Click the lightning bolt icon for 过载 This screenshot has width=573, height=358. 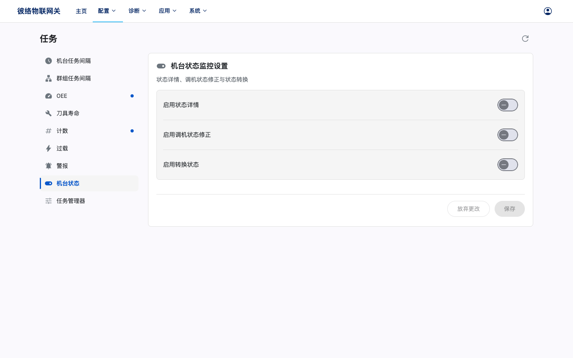(49, 148)
